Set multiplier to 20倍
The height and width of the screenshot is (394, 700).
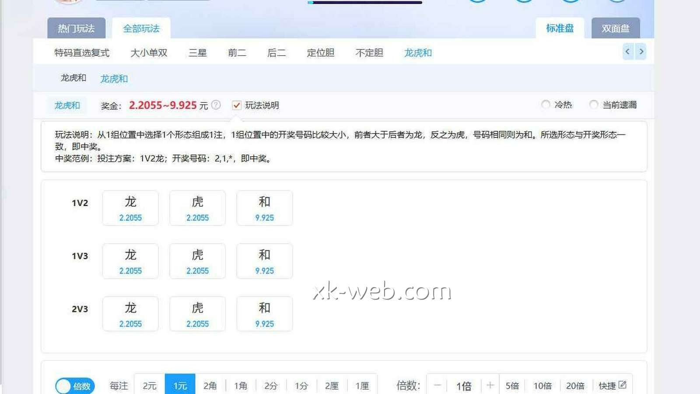point(575,386)
